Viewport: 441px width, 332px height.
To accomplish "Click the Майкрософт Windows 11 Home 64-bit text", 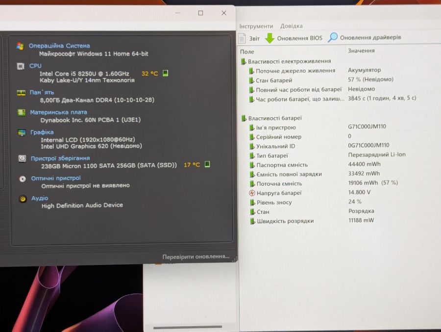I will point(94,54).
